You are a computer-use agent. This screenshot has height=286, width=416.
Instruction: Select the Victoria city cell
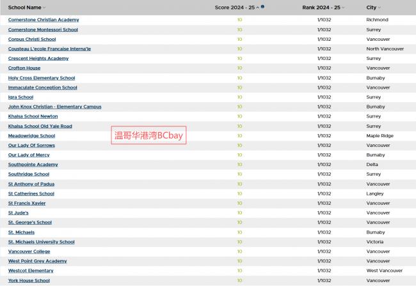(x=374, y=242)
